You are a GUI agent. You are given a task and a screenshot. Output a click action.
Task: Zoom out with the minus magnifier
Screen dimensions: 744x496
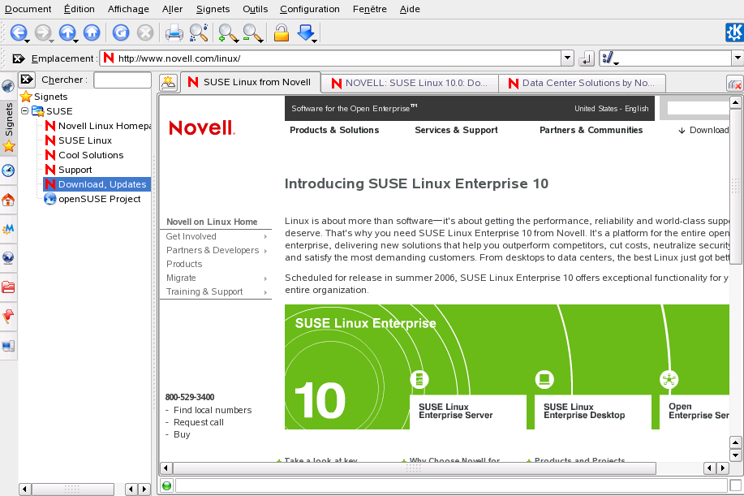[252, 32]
